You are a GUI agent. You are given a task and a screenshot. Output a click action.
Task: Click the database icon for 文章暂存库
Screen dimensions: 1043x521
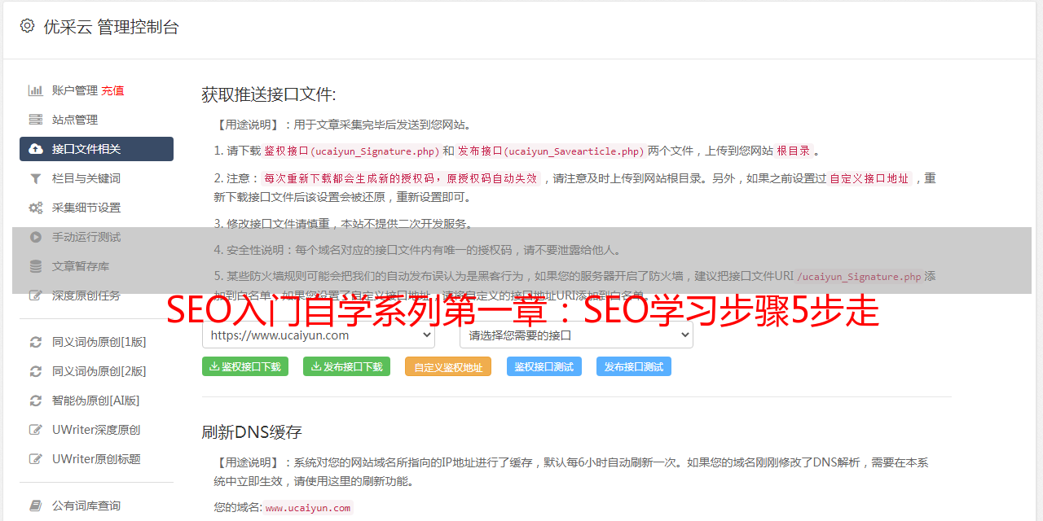[36, 266]
